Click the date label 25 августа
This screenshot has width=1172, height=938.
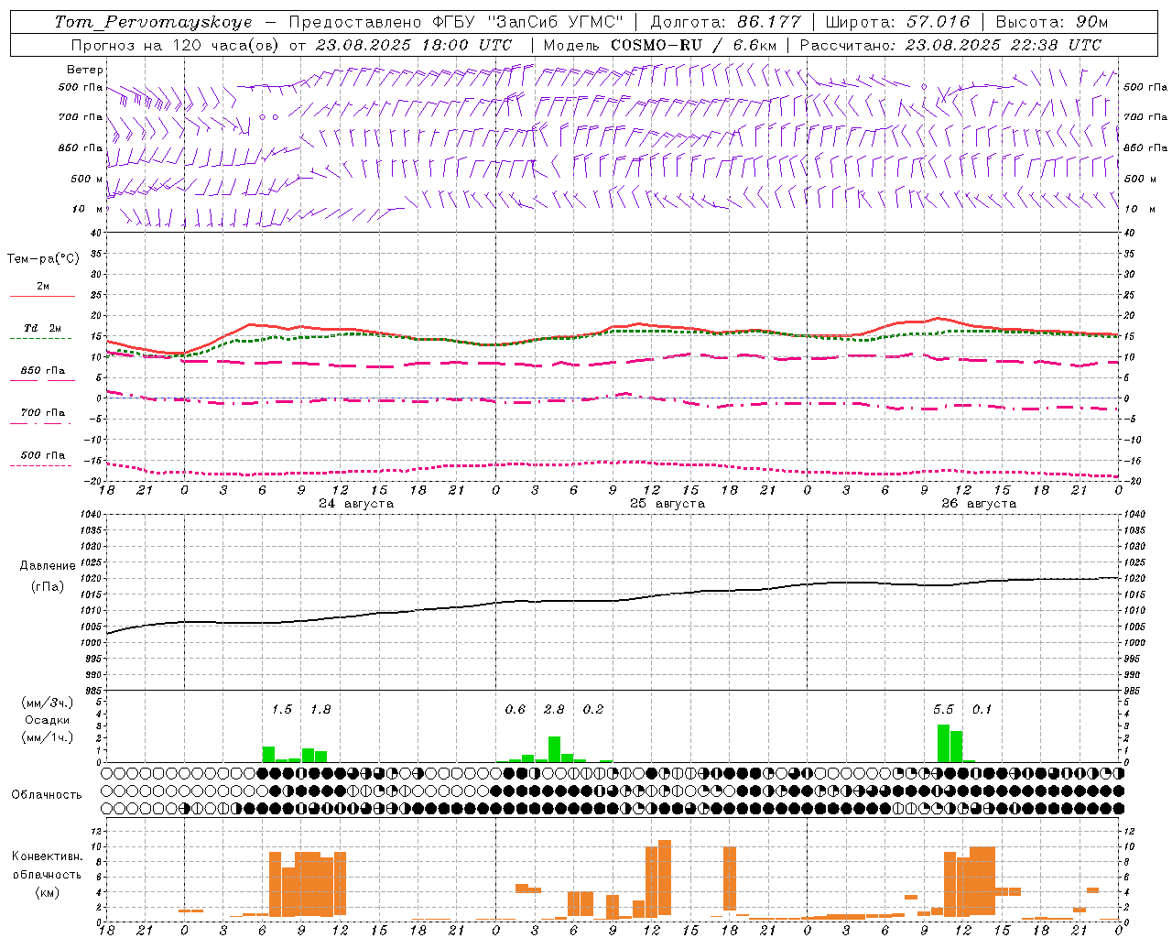tap(667, 504)
